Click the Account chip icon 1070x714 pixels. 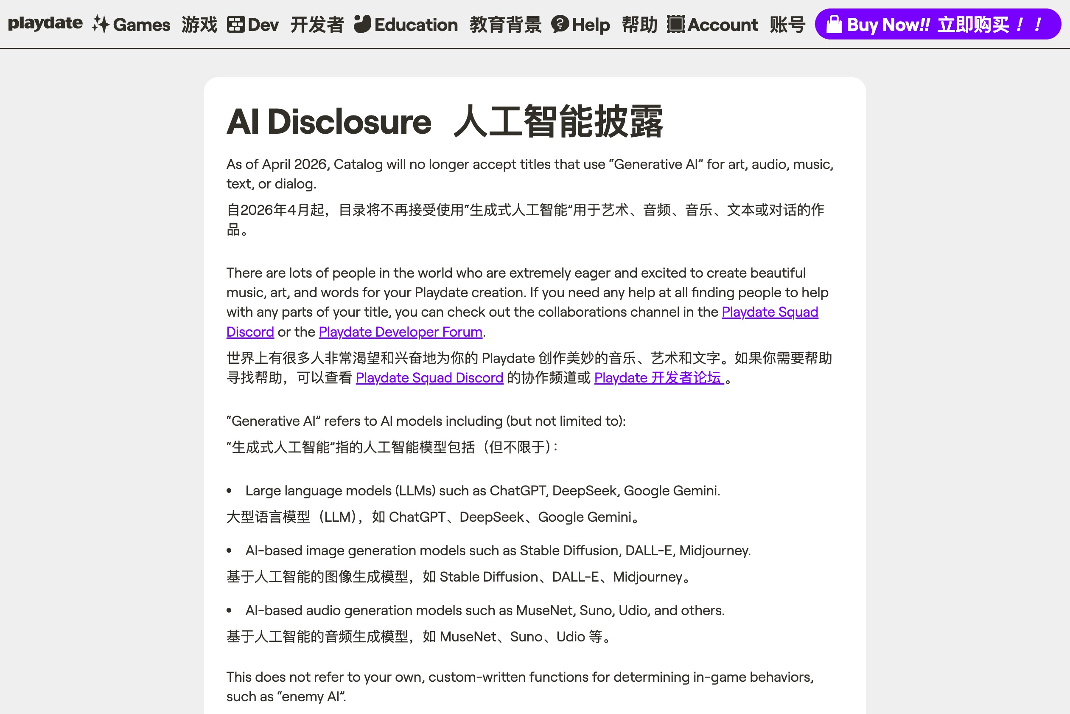point(675,24)
